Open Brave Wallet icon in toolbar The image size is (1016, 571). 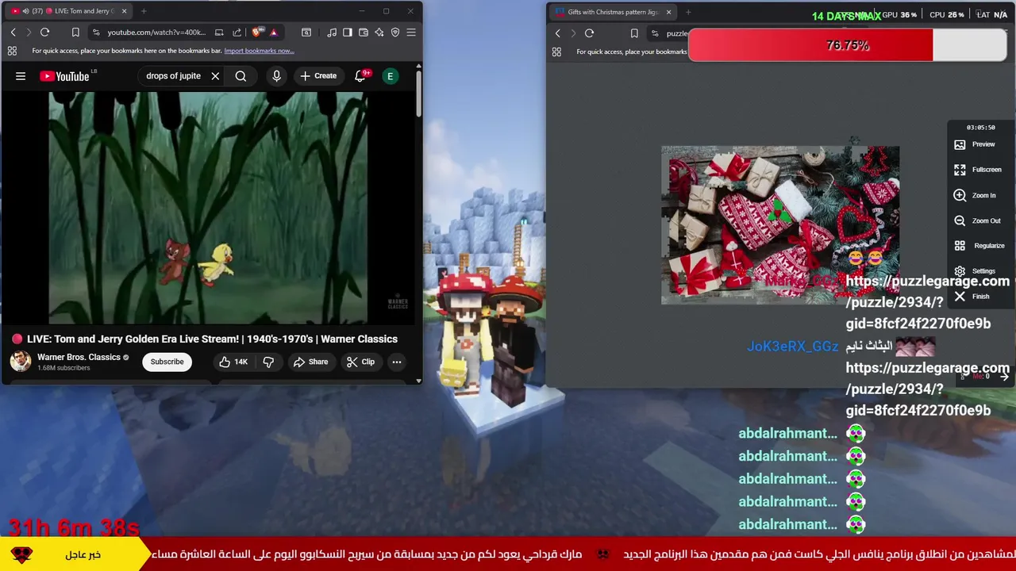364,33
